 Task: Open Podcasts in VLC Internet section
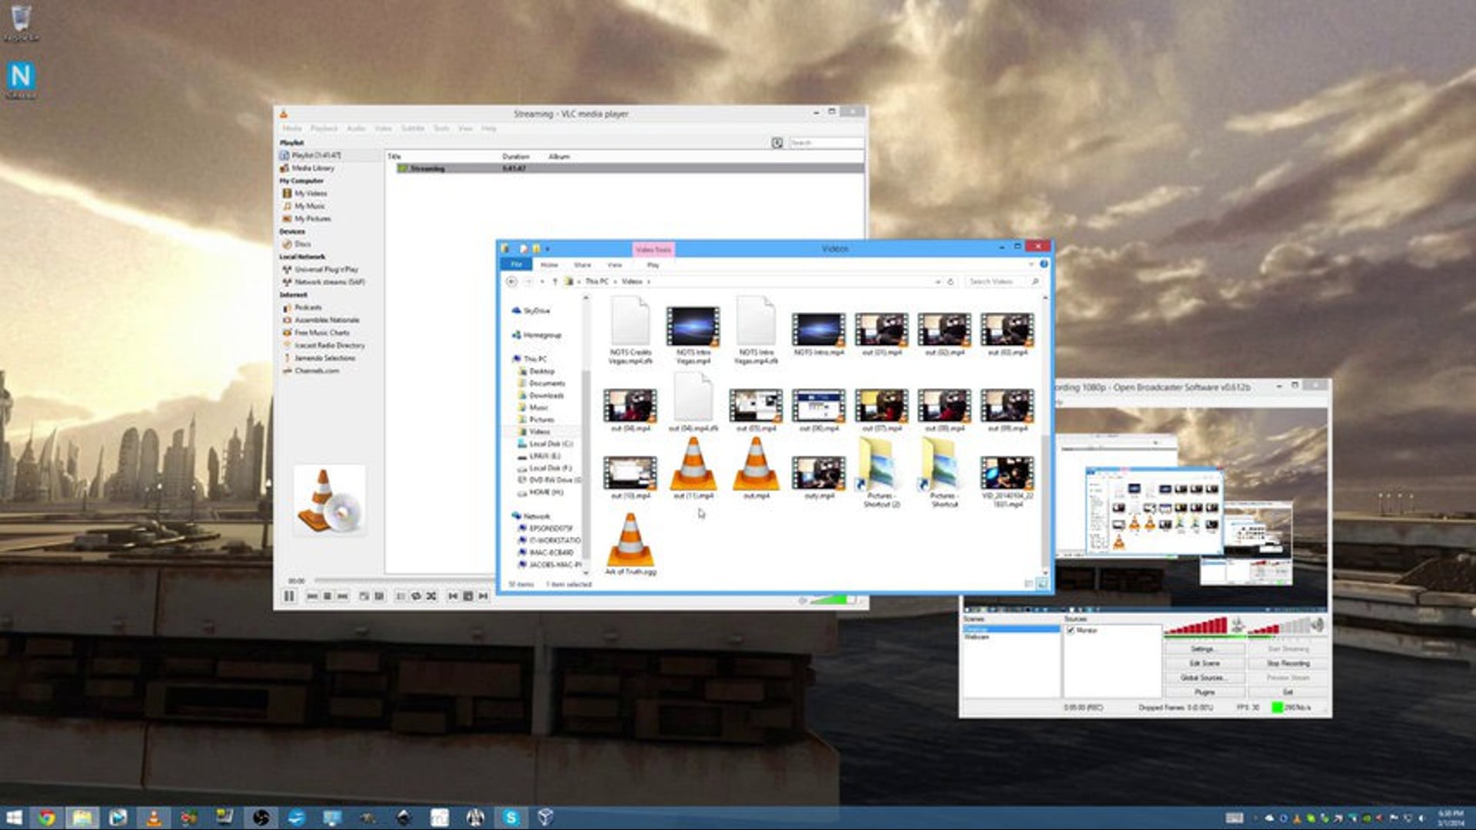[302, 307]
